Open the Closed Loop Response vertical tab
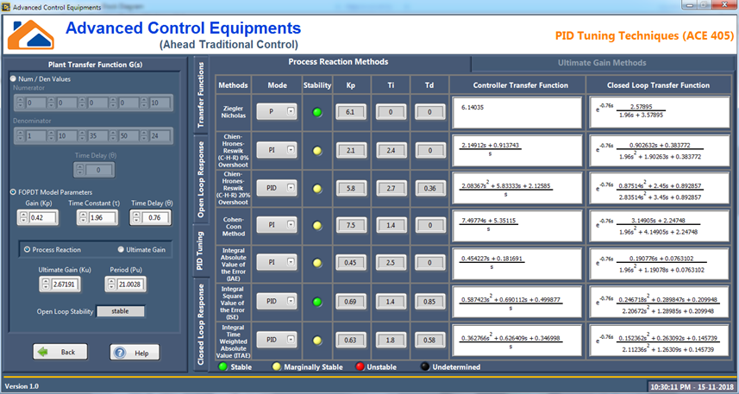739x394 pixels. [201, 324]
